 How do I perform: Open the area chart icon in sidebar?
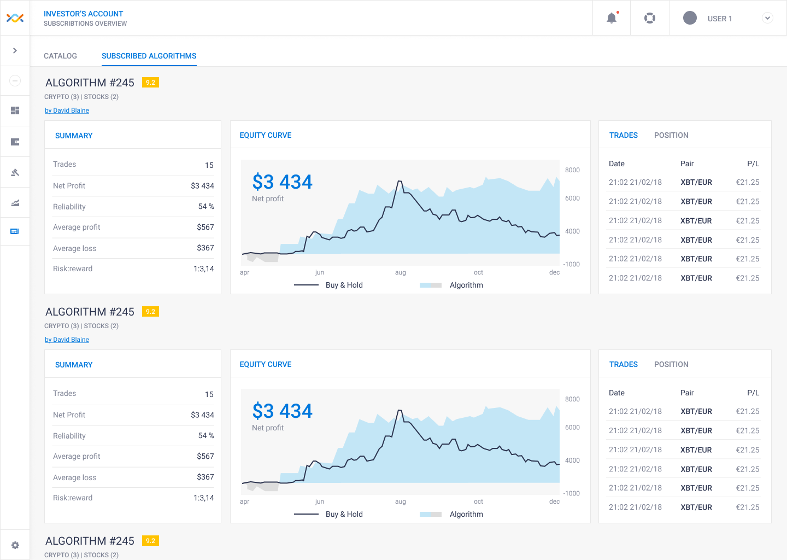pos(15,203)
